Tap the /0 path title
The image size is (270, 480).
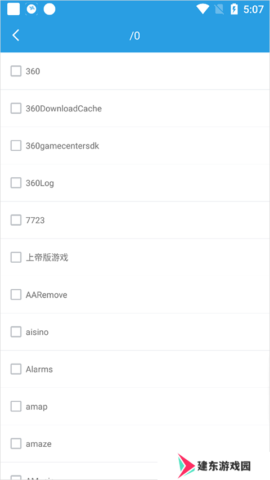coord(134,36)
